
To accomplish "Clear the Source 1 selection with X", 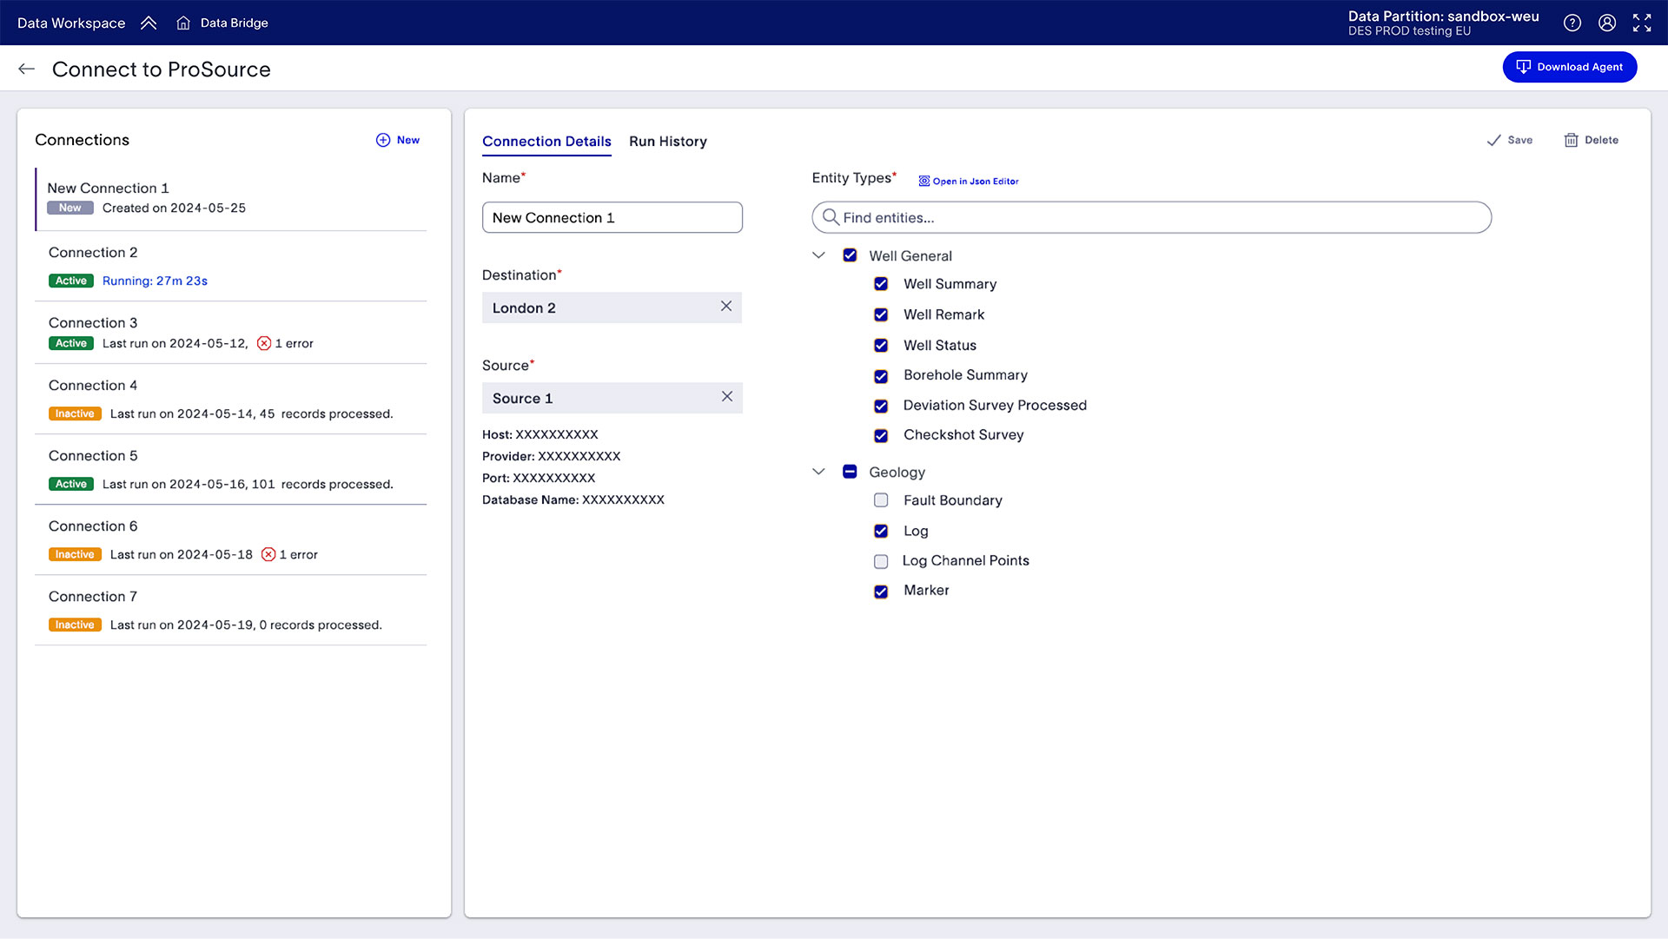I will [x=727, y=397].
